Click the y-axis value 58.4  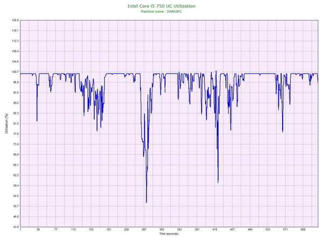[x=16, y=186]
